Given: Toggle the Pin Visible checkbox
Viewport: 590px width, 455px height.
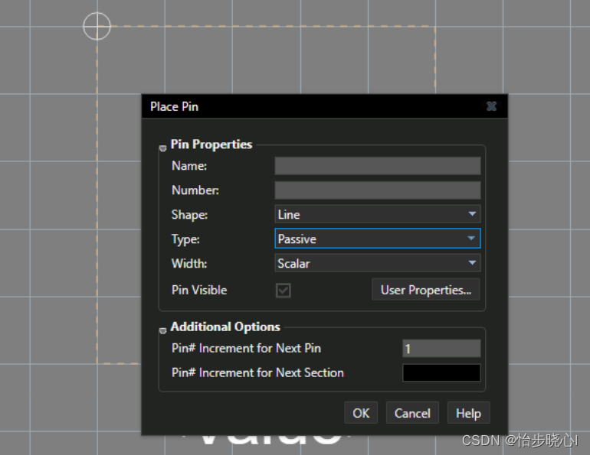Looking at the screenshot, I should point(284,291).
